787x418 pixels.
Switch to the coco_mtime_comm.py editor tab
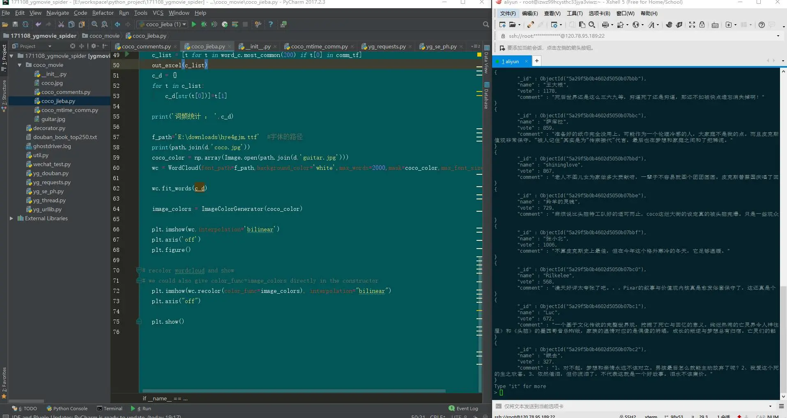(x=319, y=46)
